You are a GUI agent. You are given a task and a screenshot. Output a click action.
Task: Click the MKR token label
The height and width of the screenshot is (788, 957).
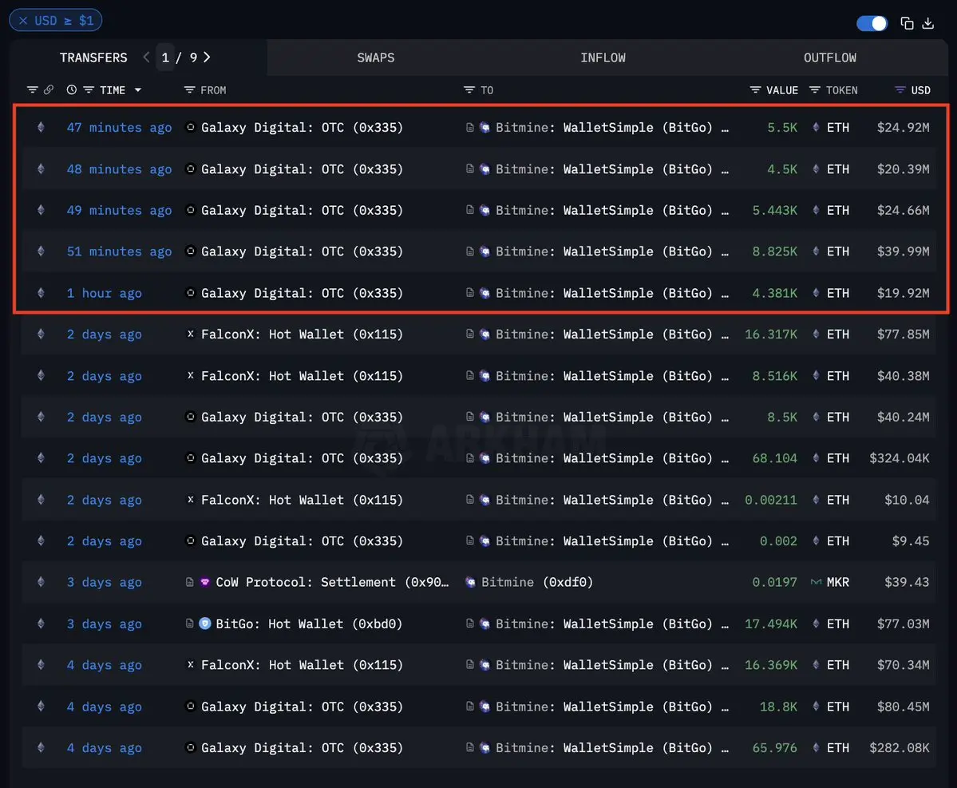pos(837,582)
